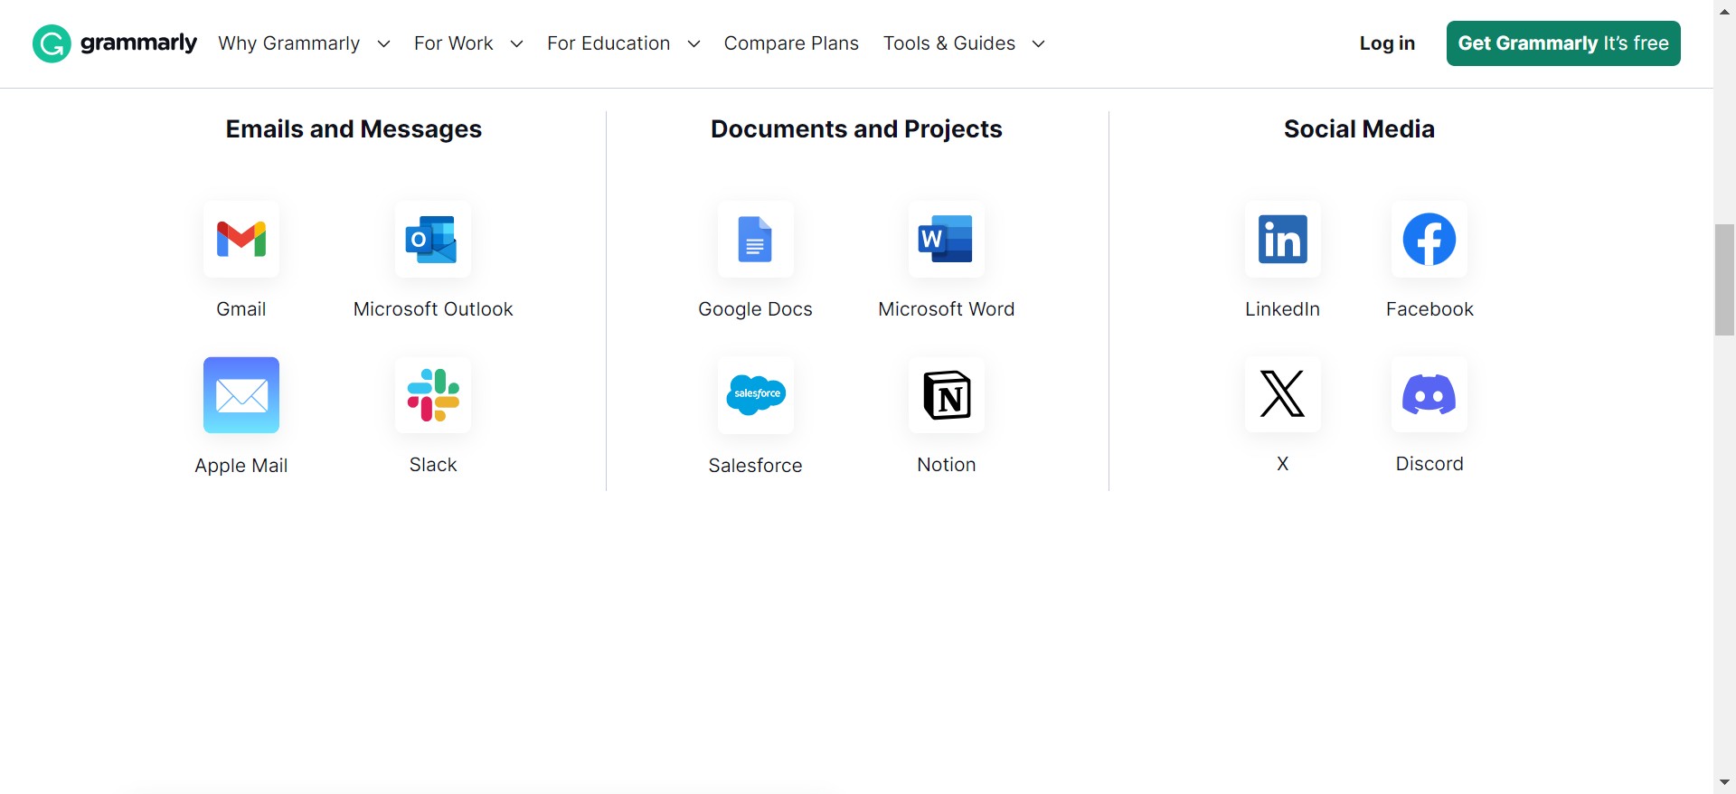
Task: Click the Log in link
Action: pos(1387,43)
